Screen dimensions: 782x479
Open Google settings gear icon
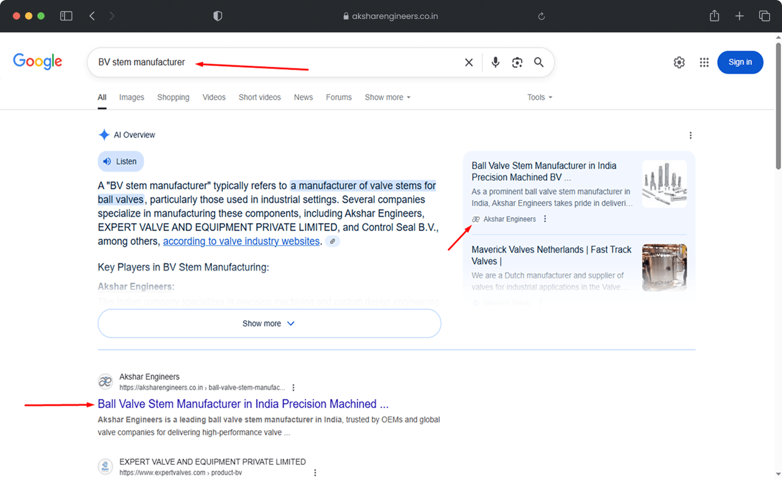click(x=679, y=62)
